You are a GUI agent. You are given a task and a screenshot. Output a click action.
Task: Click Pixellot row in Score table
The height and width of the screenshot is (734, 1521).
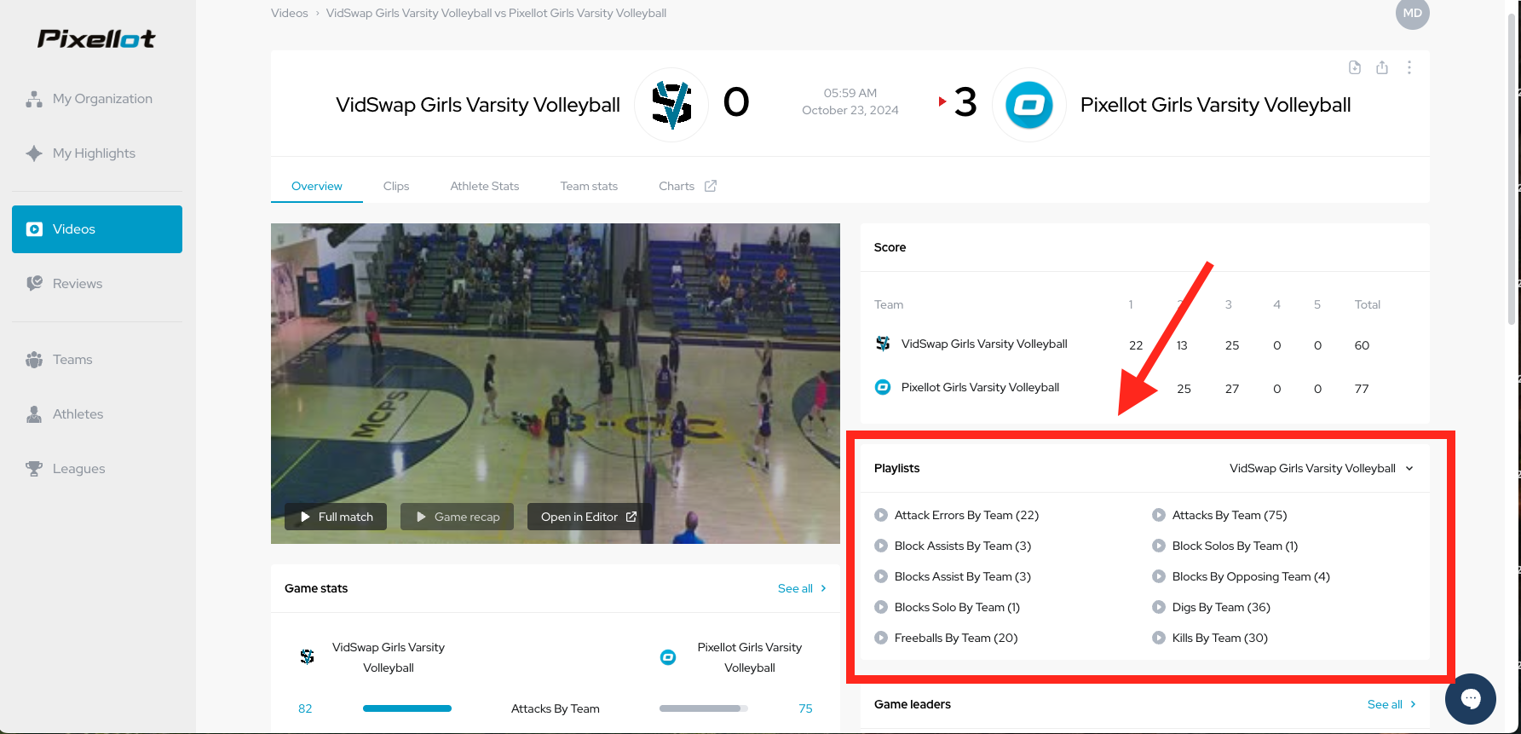1144,388
